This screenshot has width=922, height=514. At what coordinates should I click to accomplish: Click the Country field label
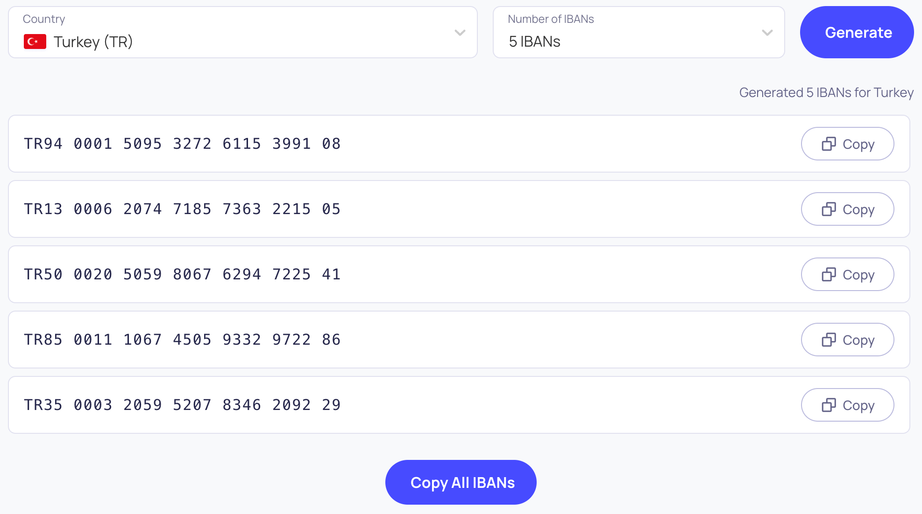click(x=44, y=19)
